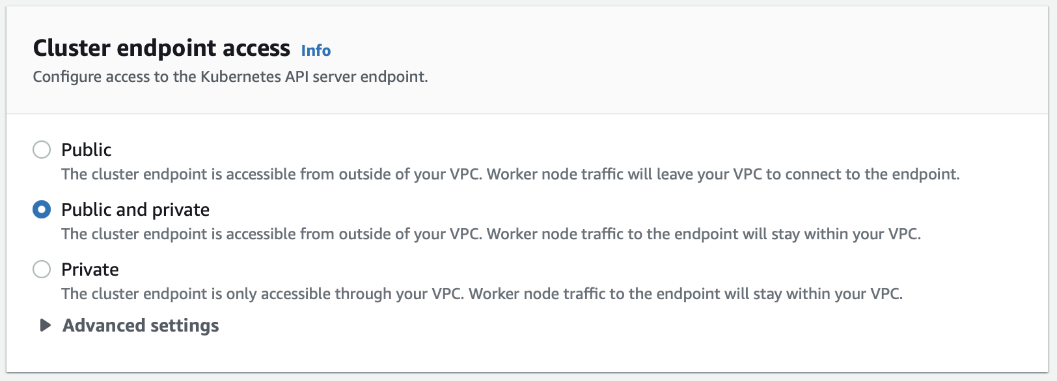This screenshot has height=381, width=1057.
Task: Click the Public and private description text
Action: tap(491, 234)
